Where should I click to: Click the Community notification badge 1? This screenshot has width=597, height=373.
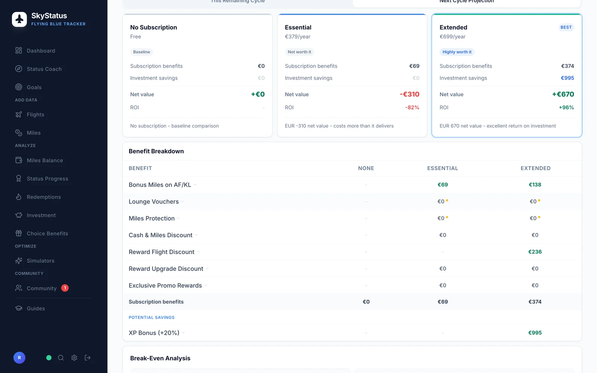pyautogui.click(x=65, y=288)
